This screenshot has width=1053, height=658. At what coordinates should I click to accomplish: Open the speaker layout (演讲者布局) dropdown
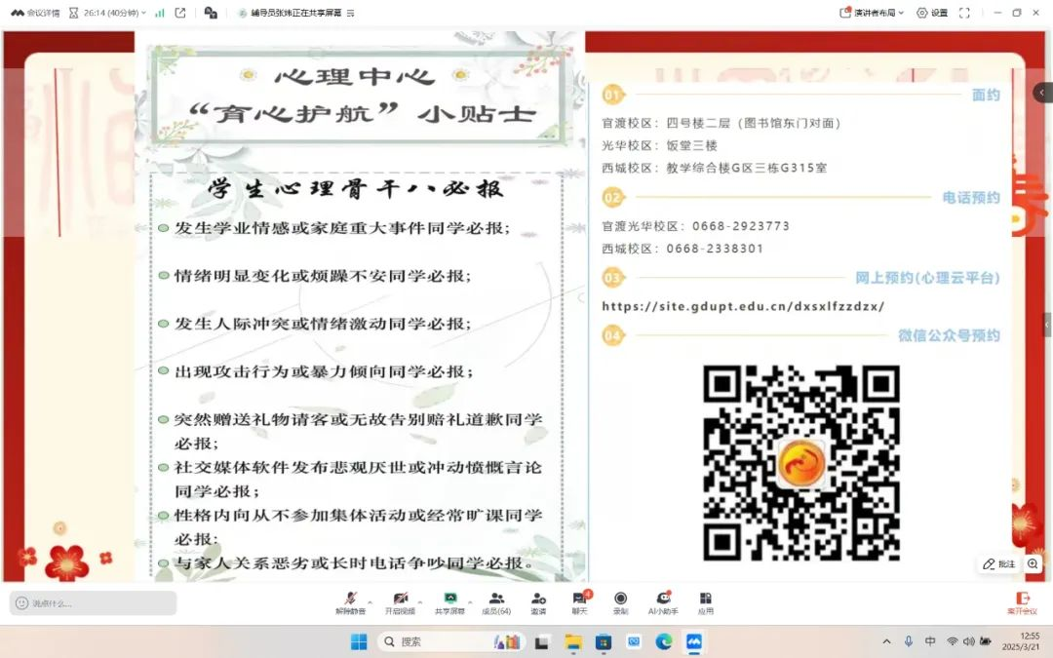click(x=872, y=13)
